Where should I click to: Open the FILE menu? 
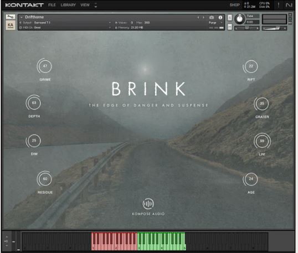52,5
